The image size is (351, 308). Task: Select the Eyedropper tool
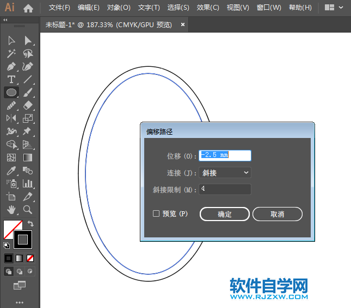coord(11,171)
